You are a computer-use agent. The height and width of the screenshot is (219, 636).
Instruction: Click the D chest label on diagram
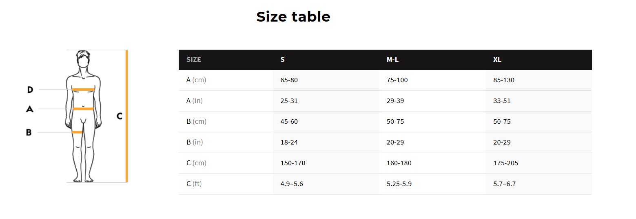(x=30, y=90)
